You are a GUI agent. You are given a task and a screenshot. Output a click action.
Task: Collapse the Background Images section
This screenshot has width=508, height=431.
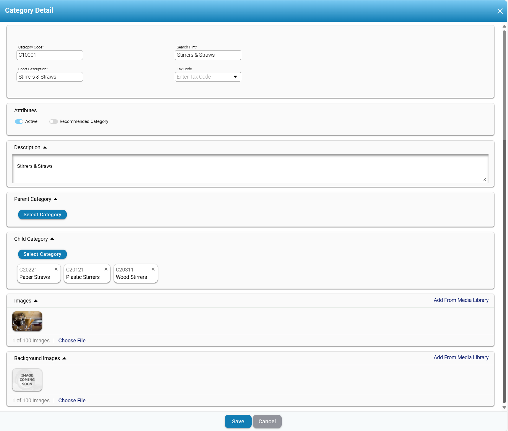64,358
